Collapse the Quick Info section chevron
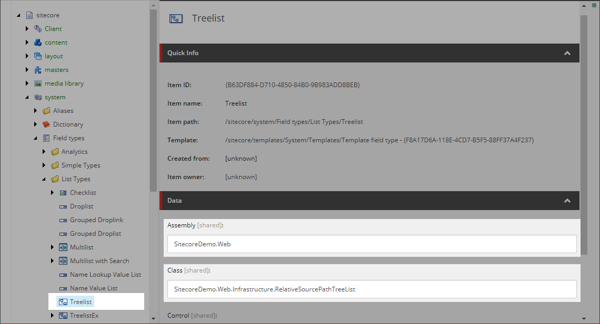The height and width of the screenshot is (324, 600). pyautogui.click(x=567, y=53)
